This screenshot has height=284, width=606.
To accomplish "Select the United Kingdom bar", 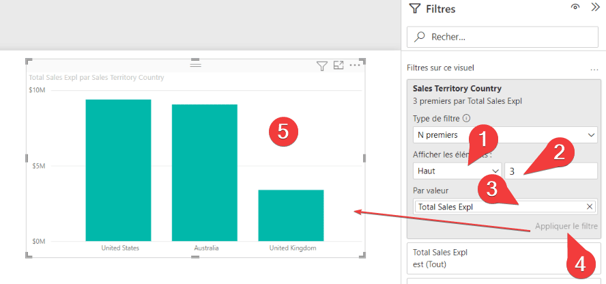I will coord(291,216).
